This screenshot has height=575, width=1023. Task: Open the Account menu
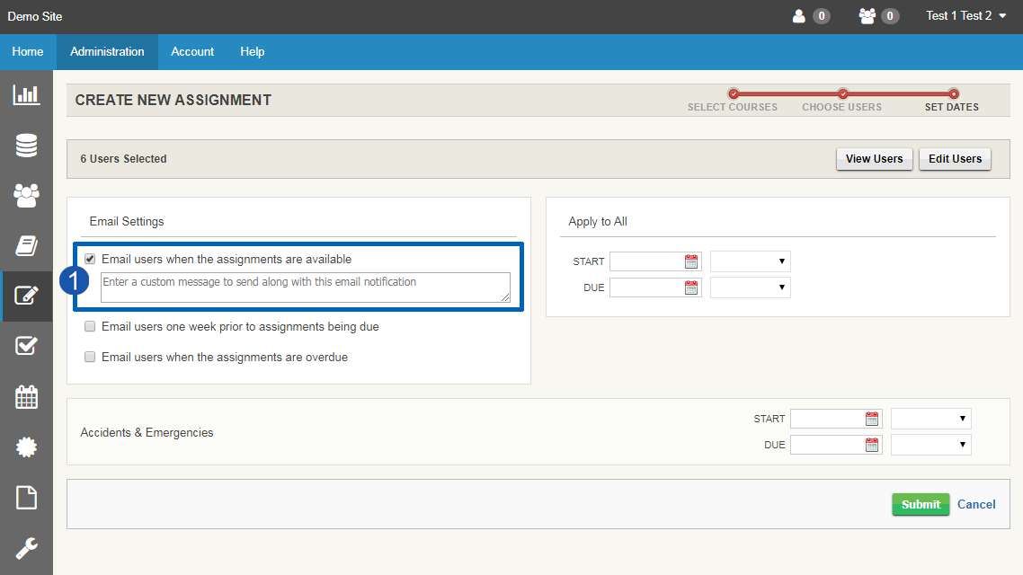click(x=192, y=51)
